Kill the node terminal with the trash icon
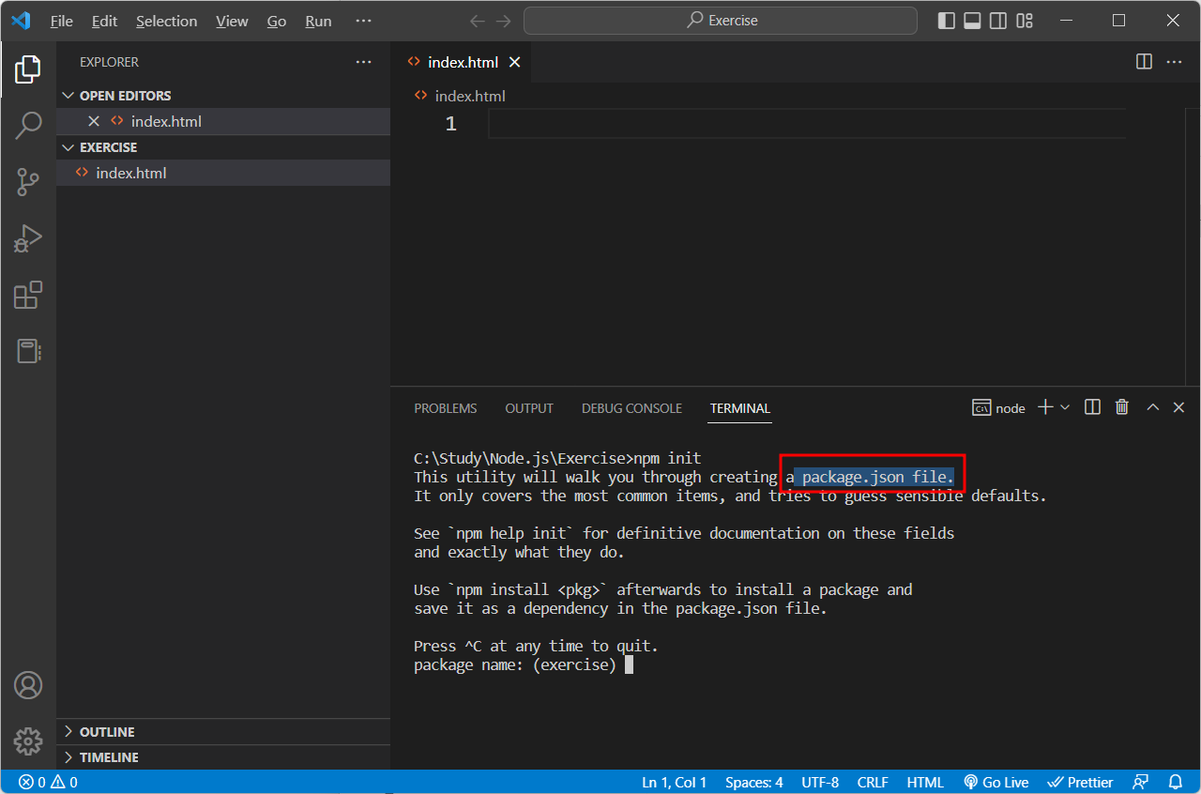This screenshot has width=1201, height=794. coord(1121,407)
